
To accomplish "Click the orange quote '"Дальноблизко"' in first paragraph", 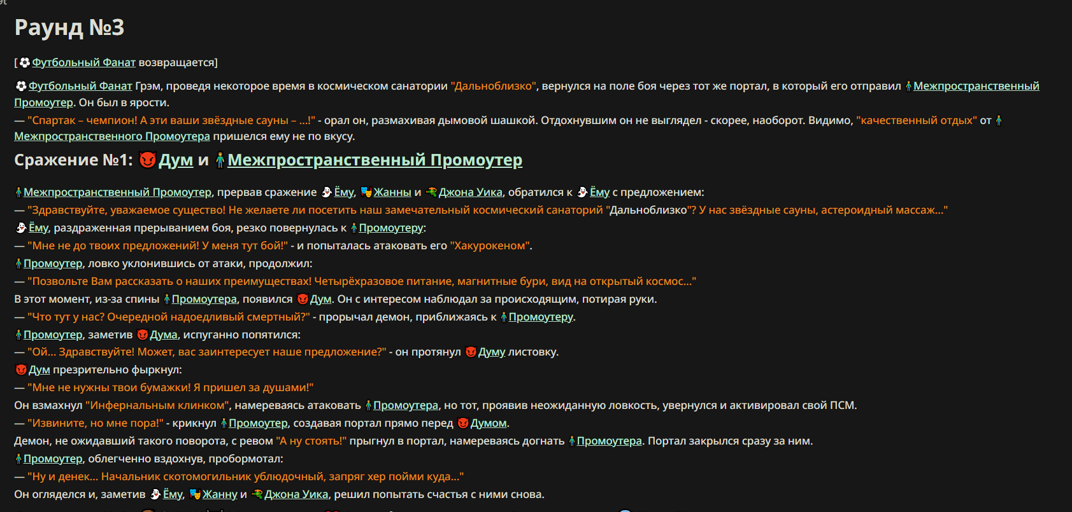I will tap(494, 86).
